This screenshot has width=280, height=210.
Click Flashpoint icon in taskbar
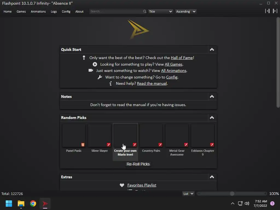pos(45,203)
